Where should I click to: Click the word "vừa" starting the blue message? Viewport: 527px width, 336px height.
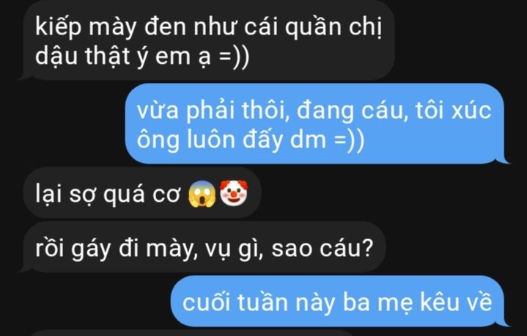coord(158,110)
